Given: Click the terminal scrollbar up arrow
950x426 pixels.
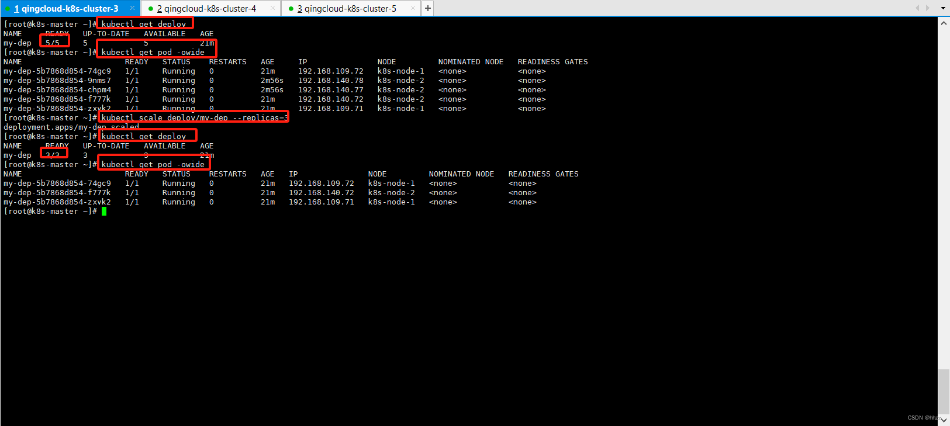Looking at the screenshot, I should [944, 23].
